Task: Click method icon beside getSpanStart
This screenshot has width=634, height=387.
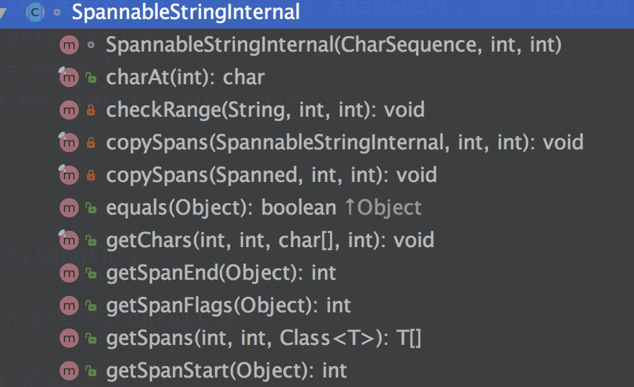Action: click(69, 371)
